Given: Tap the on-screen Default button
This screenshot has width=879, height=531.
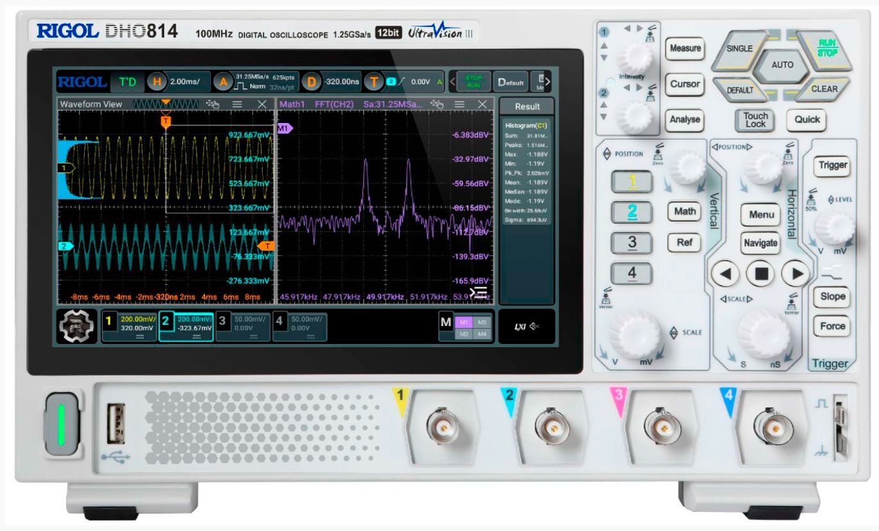Looking at the screenshot, I should tap(510, 82).
